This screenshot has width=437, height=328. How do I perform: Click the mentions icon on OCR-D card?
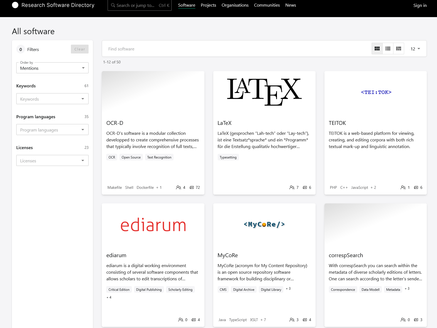(192, 187)
